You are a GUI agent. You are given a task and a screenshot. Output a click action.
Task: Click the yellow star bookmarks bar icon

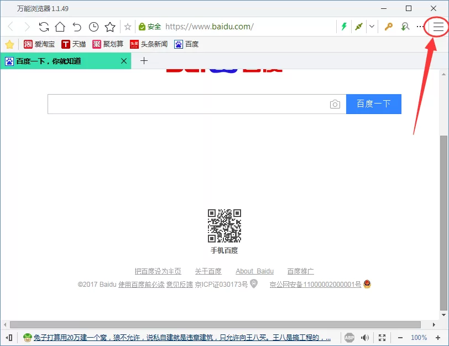click(9, 44)
